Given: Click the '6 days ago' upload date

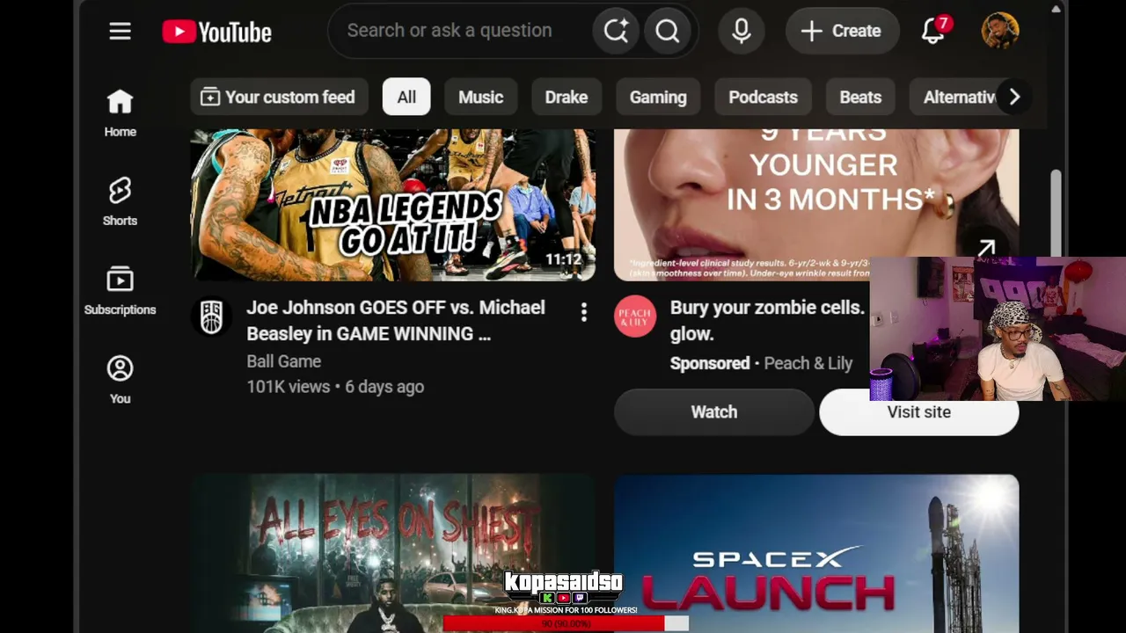Looking at the screenshot, I should point(384,387).
